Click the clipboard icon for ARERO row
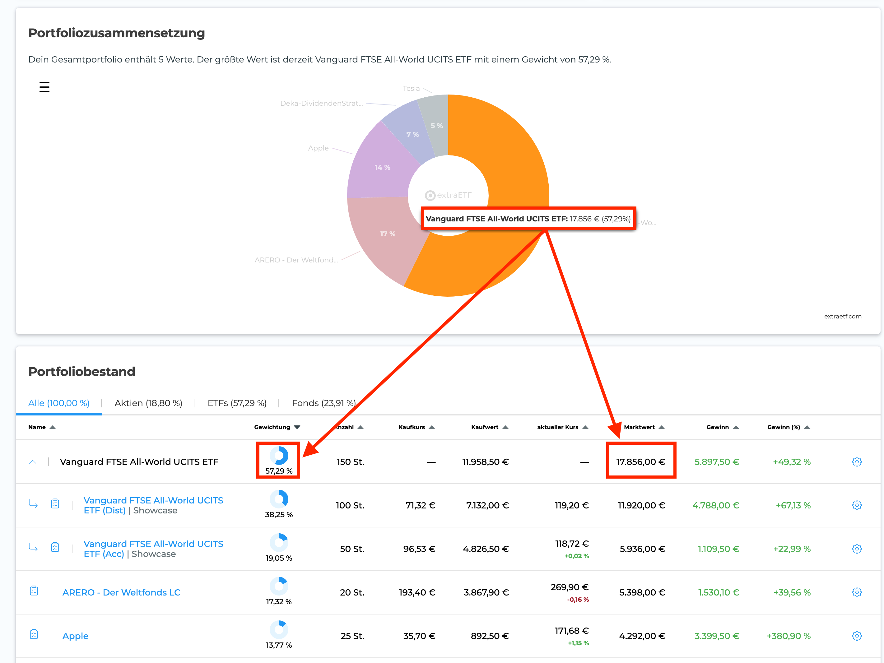This screenshot has width=884, height=663. pyautogui.click(x=34, y=591)
